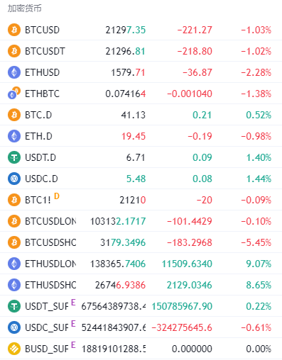Select the BTCUSDT symbol row

click(141, 51)
